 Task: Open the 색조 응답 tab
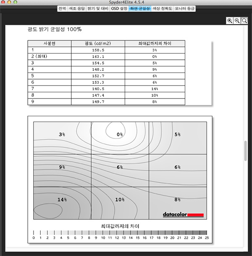pos(76,8)
